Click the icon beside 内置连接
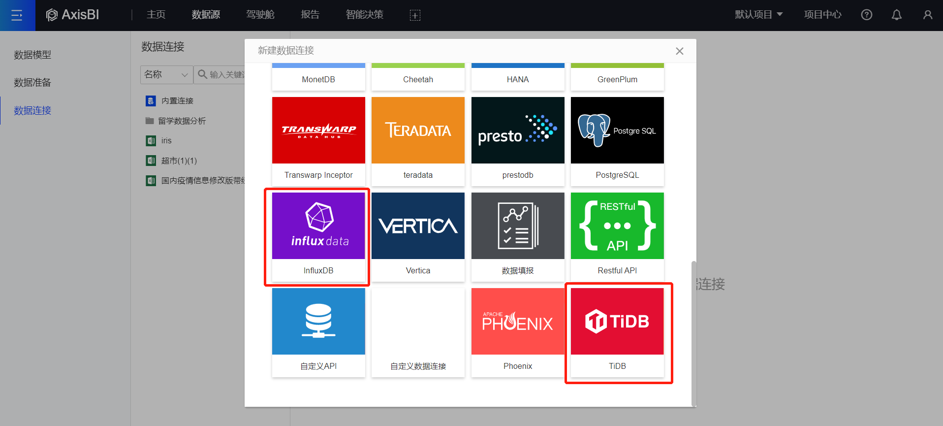This screenshot has width=943, height=426. tap(151, 101)
